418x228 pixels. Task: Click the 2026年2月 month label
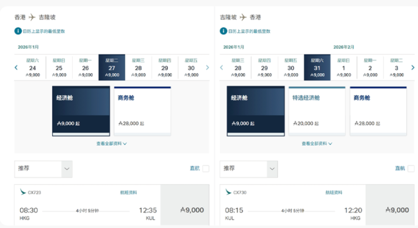[344, 47]
